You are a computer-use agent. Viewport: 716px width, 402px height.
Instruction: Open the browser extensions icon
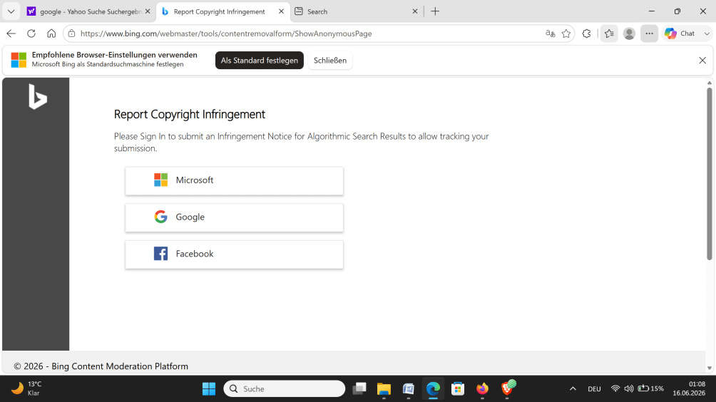[x=587, y=33]
